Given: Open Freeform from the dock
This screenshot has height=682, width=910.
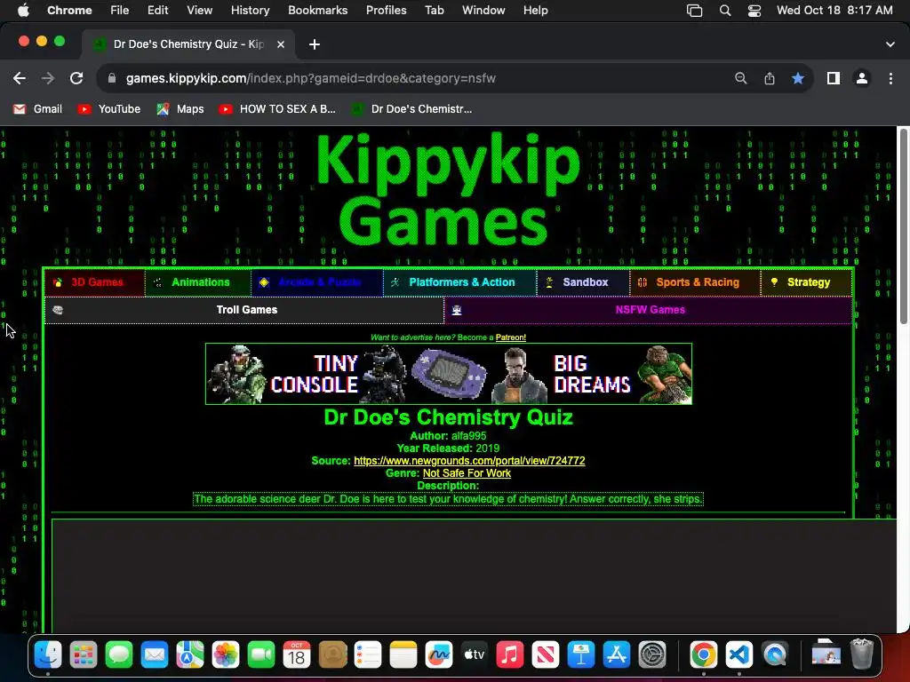Looking at the screenshot, I should [x=439, y=655].
